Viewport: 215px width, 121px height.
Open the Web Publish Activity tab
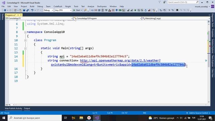tap(13, 108)
